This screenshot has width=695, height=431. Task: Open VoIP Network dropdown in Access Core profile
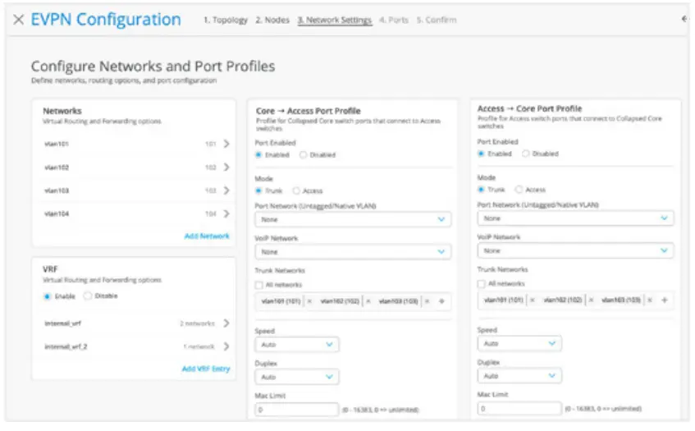[x=575, y=250]
